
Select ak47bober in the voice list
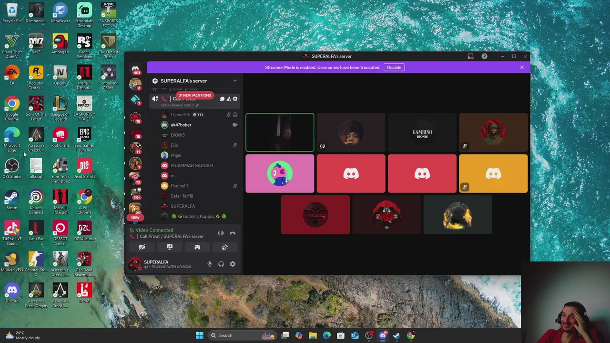[x=199, y=125]
